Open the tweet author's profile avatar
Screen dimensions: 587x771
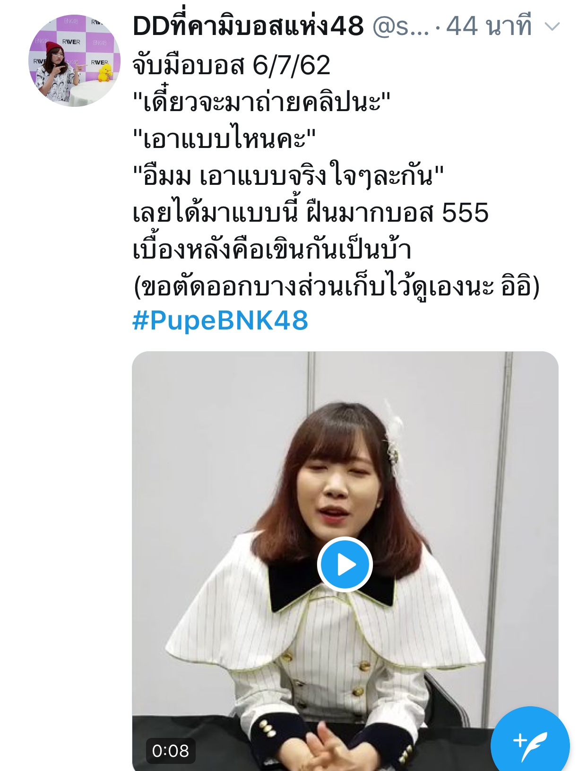tap(74, 61)
